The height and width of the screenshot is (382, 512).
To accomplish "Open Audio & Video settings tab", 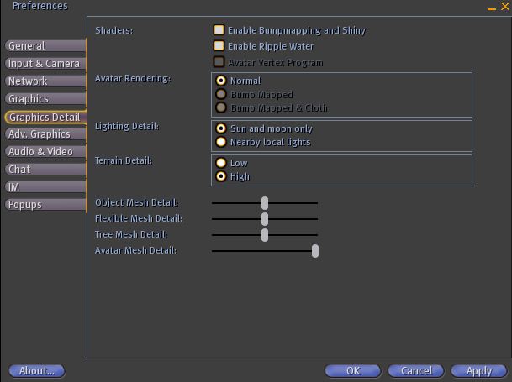I will pyautogui.click(x=44, y=152).
